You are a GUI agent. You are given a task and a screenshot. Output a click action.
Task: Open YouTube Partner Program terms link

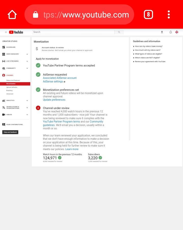(61, 122)
